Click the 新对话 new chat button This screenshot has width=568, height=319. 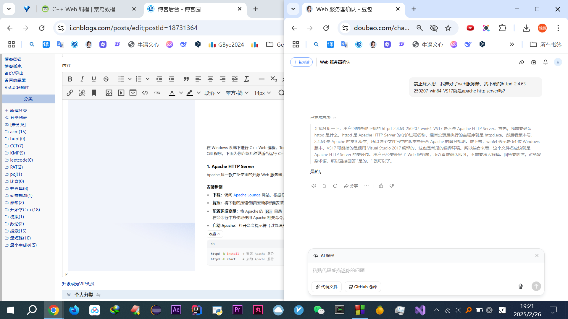pos(301,62)
